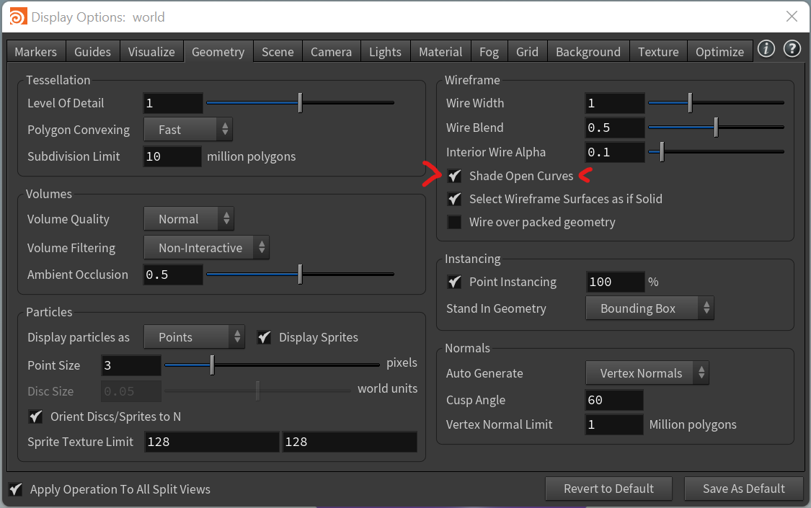811x508 pixels.
Task: Uncheck Display Sprites
Action: 264,337
